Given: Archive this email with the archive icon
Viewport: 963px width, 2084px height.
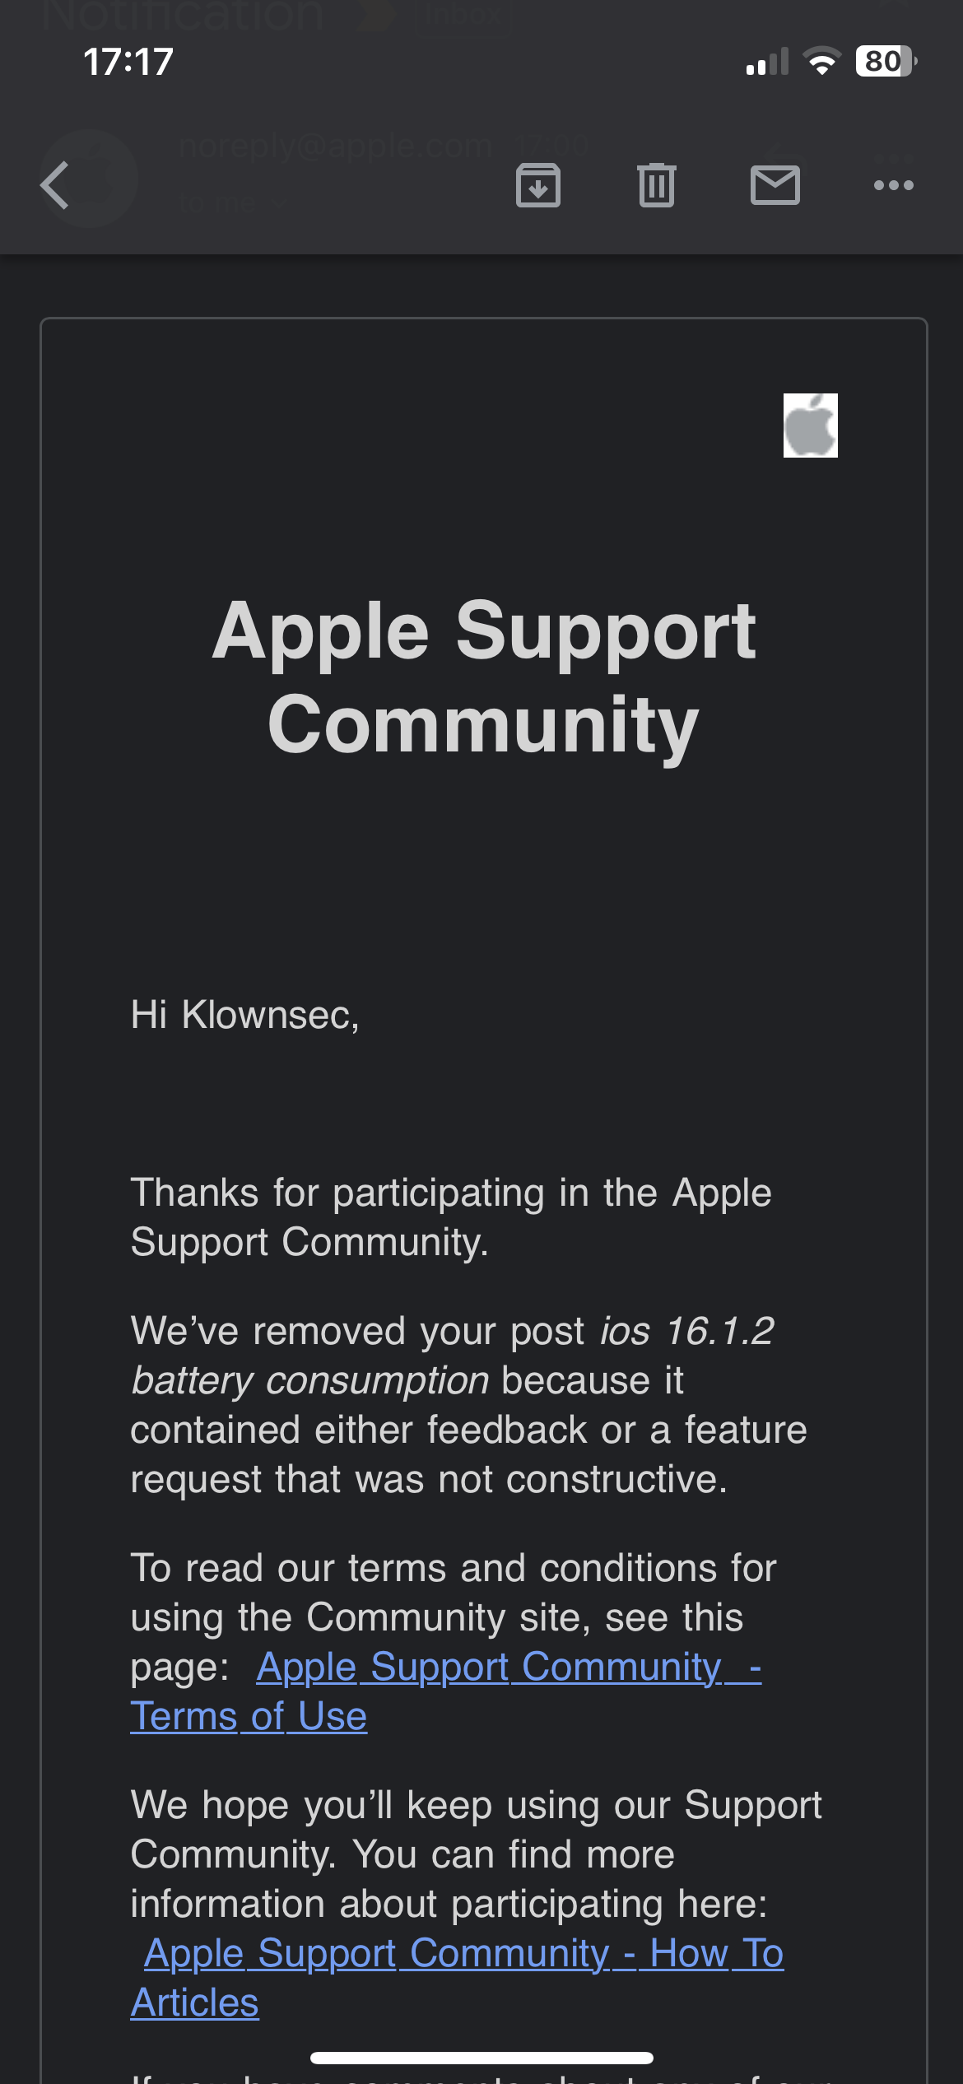Looking at the screenshot, I should tap(538, 184).
